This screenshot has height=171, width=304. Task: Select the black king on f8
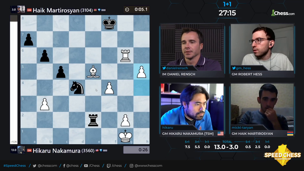pos(109,23)
